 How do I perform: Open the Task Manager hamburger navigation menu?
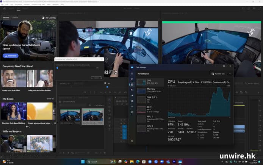132,73
